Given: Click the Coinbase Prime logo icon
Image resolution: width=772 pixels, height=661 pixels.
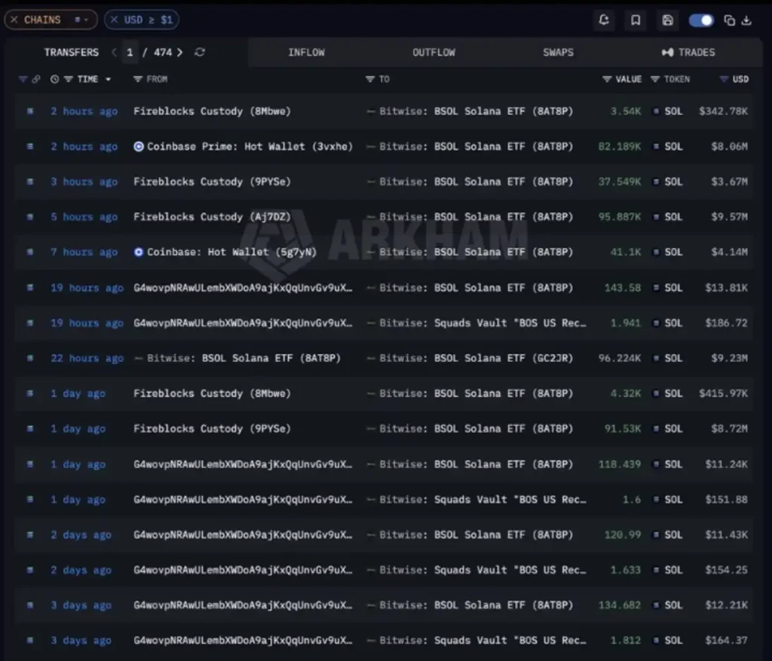Looking at the screenshot, I should (x=139, y=147).
